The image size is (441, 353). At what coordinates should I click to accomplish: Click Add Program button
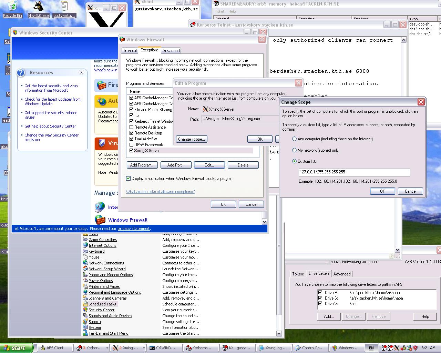tap(142, 165)
